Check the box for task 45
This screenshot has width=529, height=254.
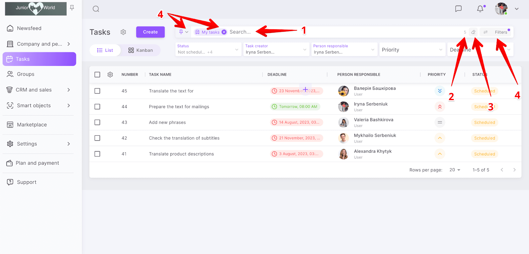tap(97, 91)
